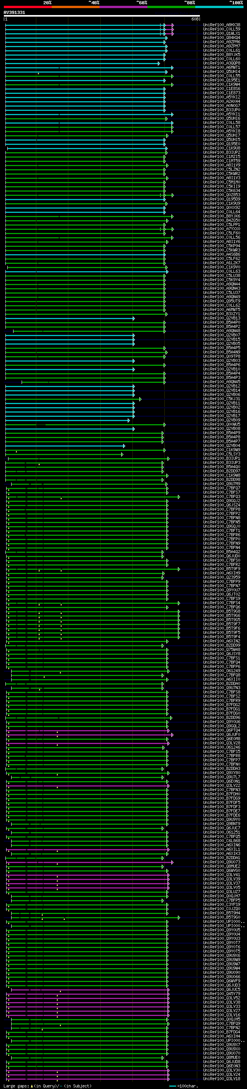Select the UniRef100_C1K9U8 label
This screenshot has width=247, height=1089.
coord(222,148)
